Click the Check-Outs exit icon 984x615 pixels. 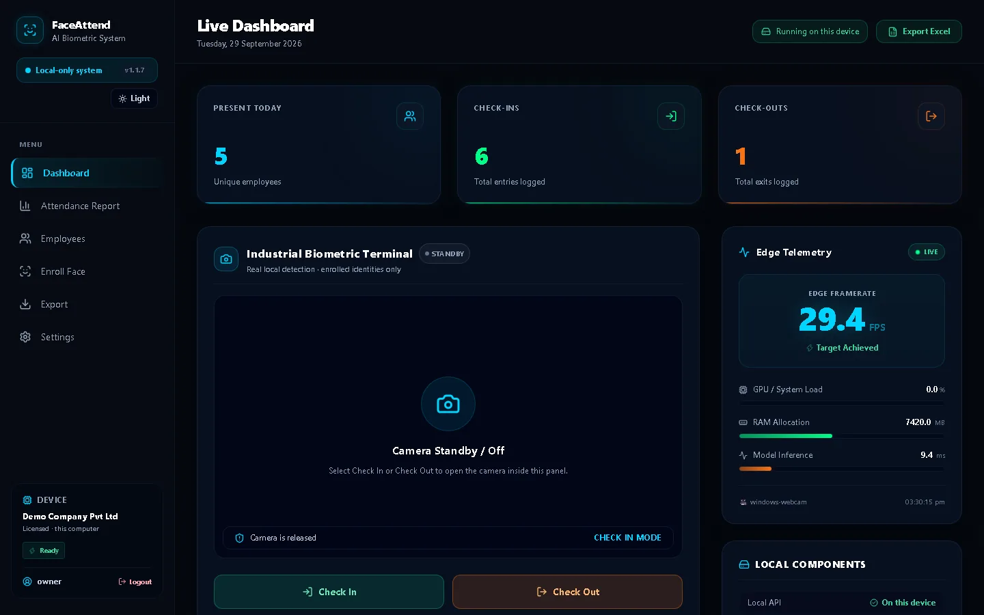931,116
